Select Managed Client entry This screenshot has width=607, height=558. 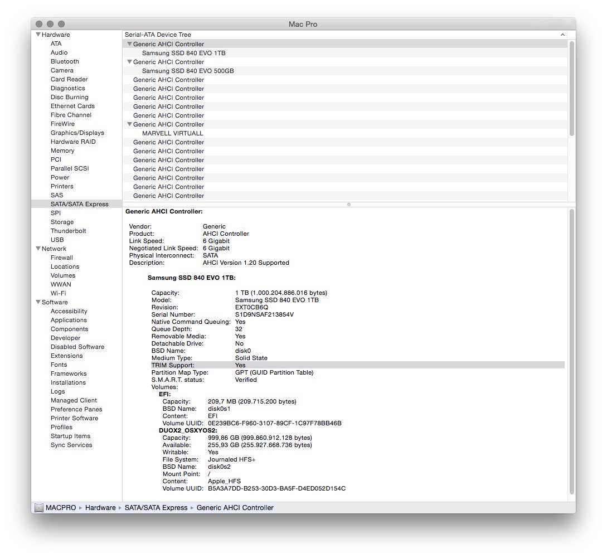(x=74, y=400)
